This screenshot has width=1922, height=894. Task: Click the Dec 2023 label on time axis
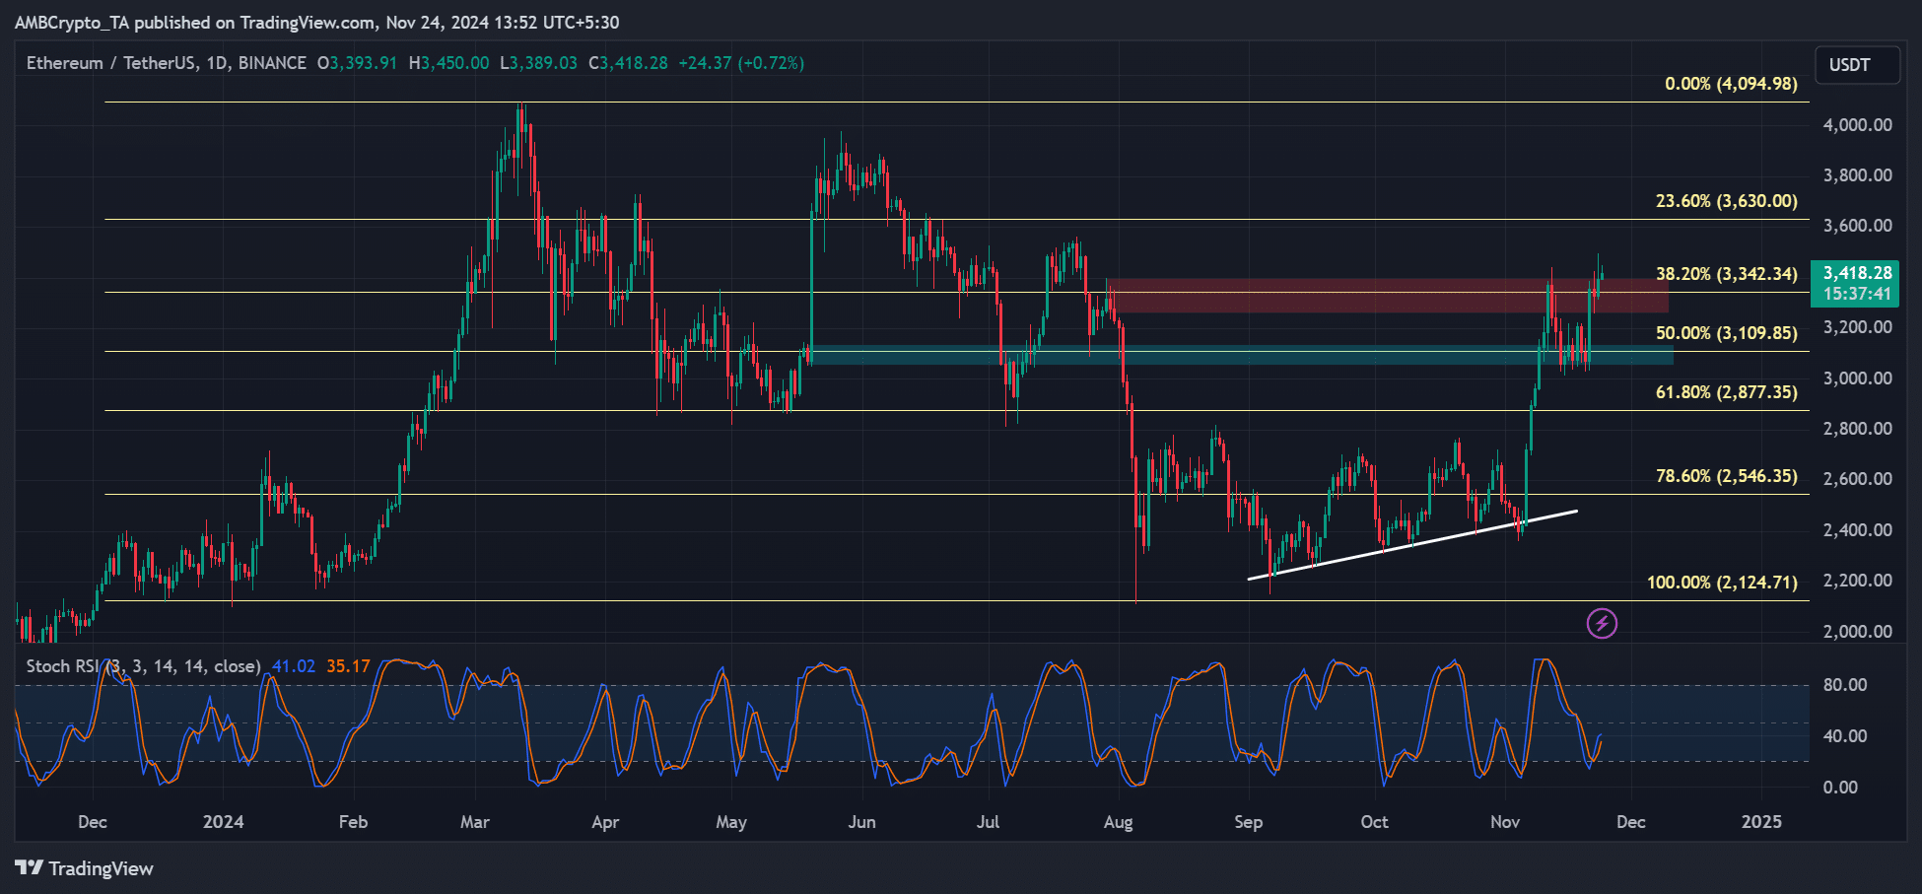(x=93, y=822)
